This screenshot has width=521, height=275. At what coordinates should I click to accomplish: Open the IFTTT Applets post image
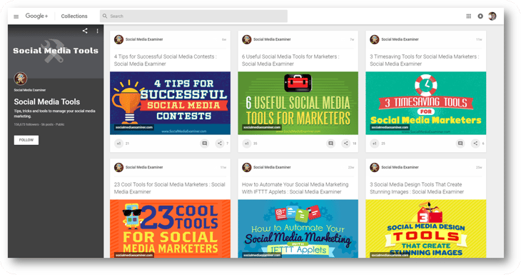coord(298,229)
